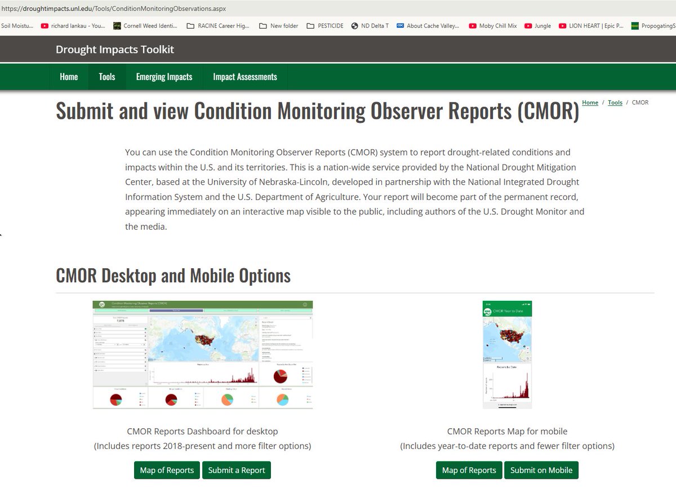Open the RACINE Career bookmark folder
Viewport: 676px width, 489px height.
pyautogui.click(x=218, y=26)
